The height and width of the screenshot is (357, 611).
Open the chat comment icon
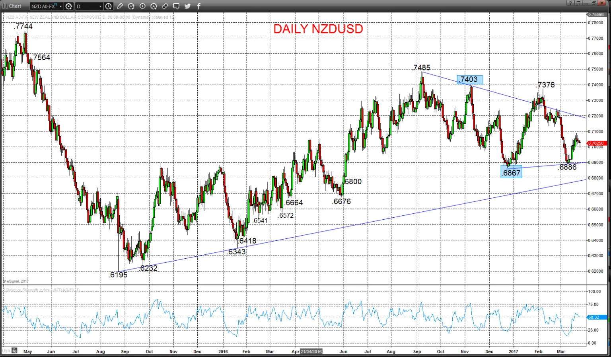click(176, 6)
